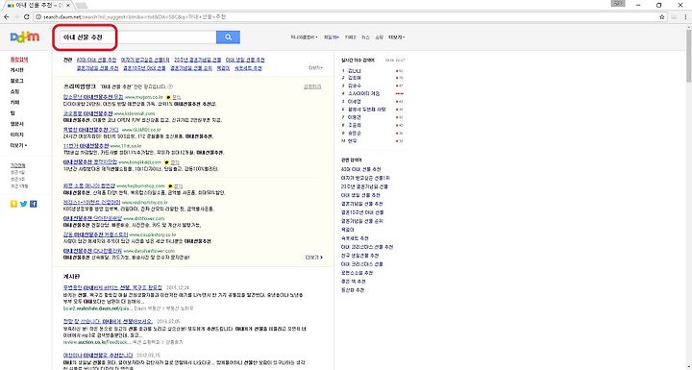Share results on the Twitter icon

24,204
